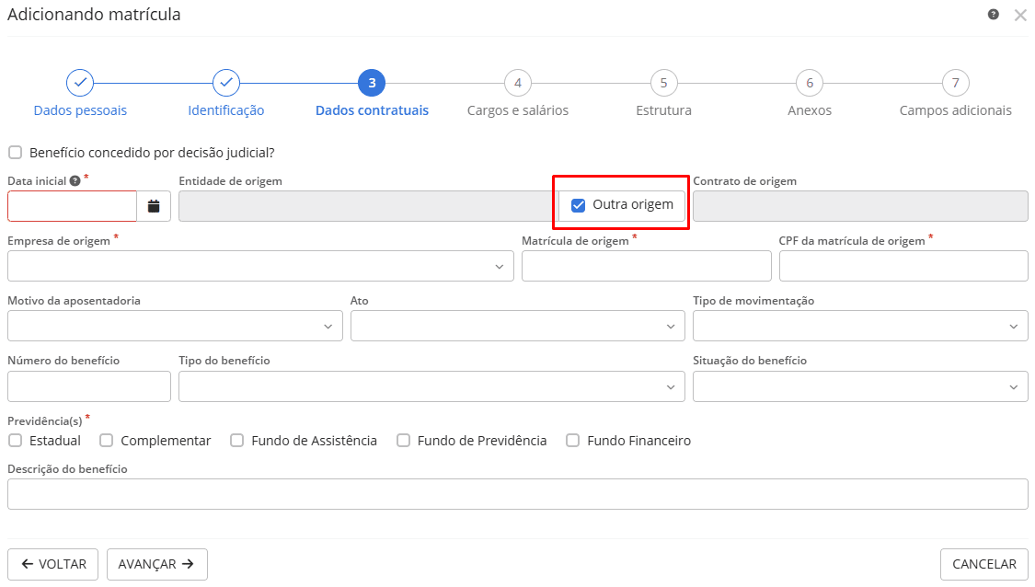Go to step 4 Cargos e salários
The width and height of the screenshot is (1035, 587).
point(518,83)
